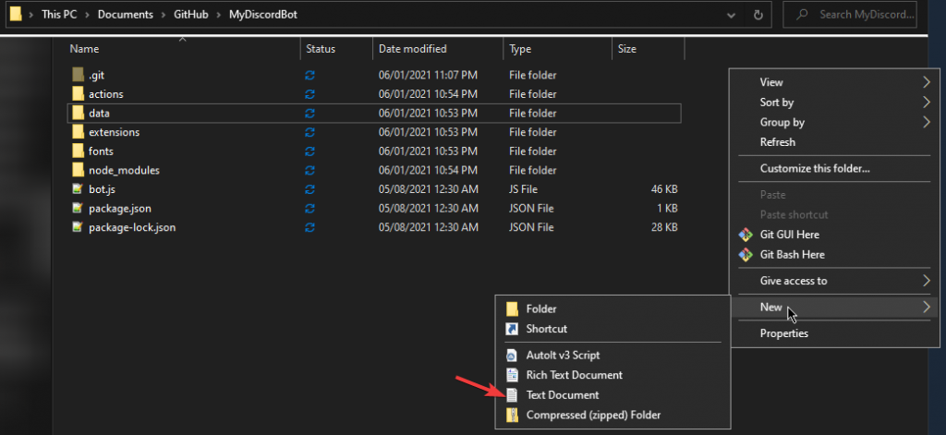Screen dimensions: 946x435
Task: Expand the View submenu arrow
Action: click(x=926, y=82)
